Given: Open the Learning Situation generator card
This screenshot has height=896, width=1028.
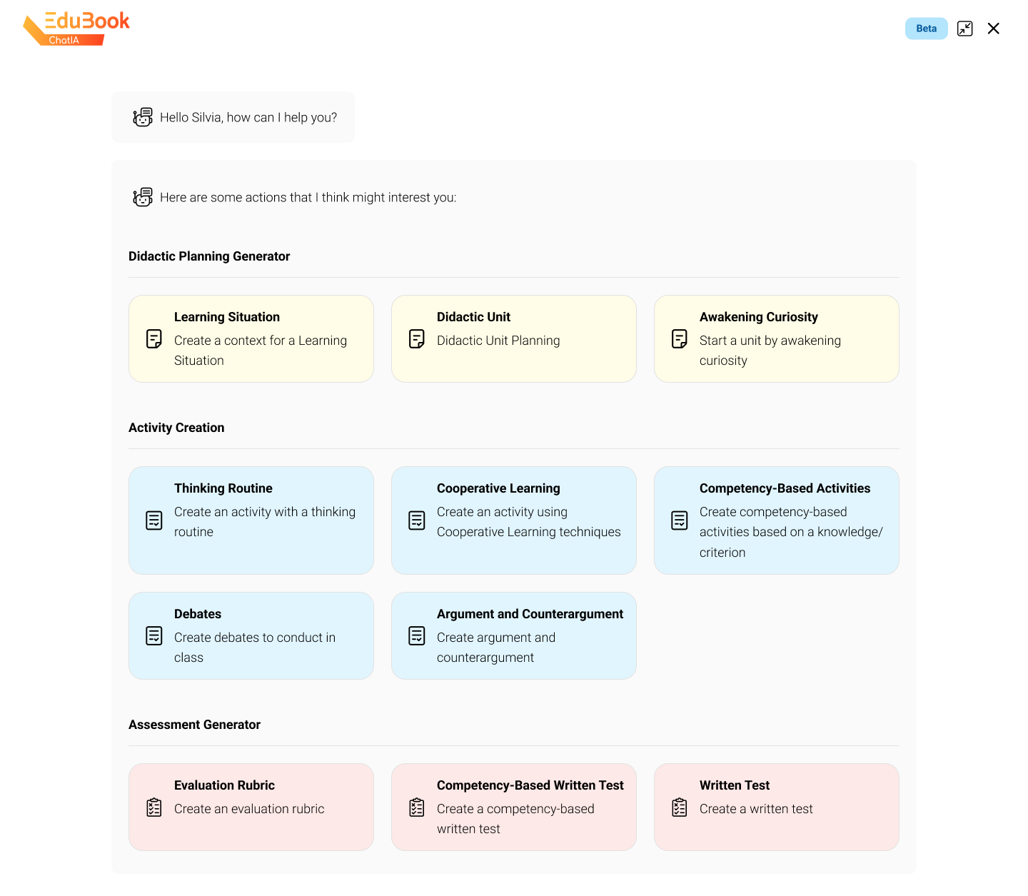Looking at the screenshot, I should point(251,338).
